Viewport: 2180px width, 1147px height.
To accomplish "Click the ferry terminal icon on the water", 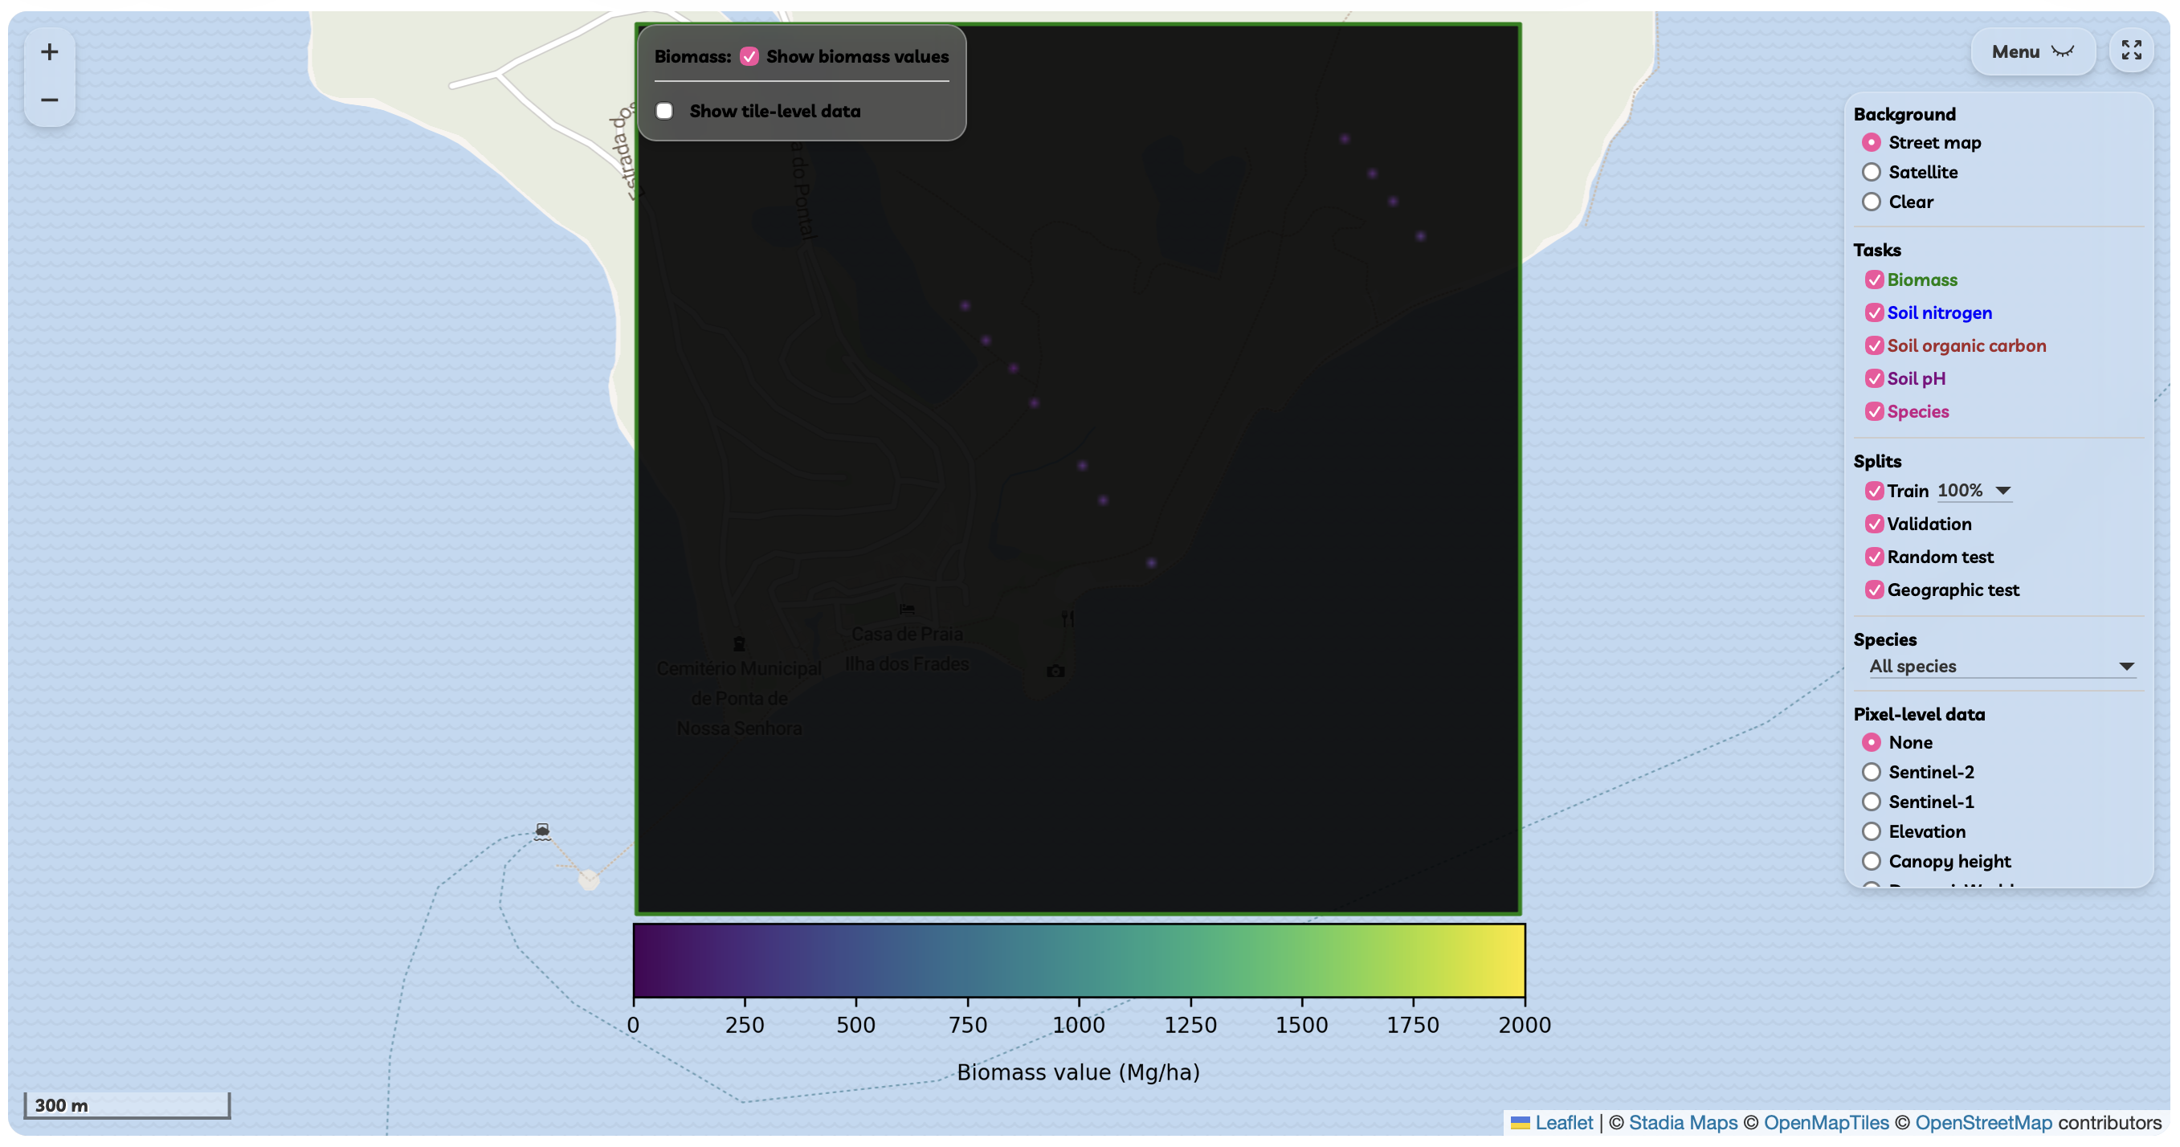I will tap(542, 831).
